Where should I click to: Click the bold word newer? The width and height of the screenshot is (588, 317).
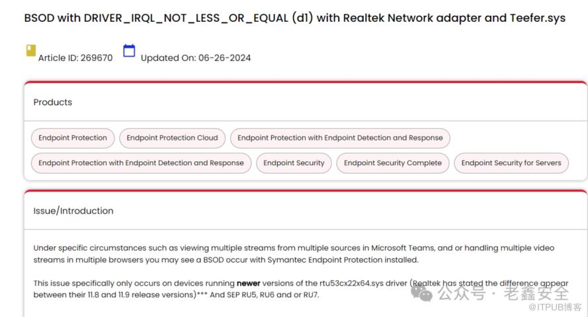click(249, 283)
